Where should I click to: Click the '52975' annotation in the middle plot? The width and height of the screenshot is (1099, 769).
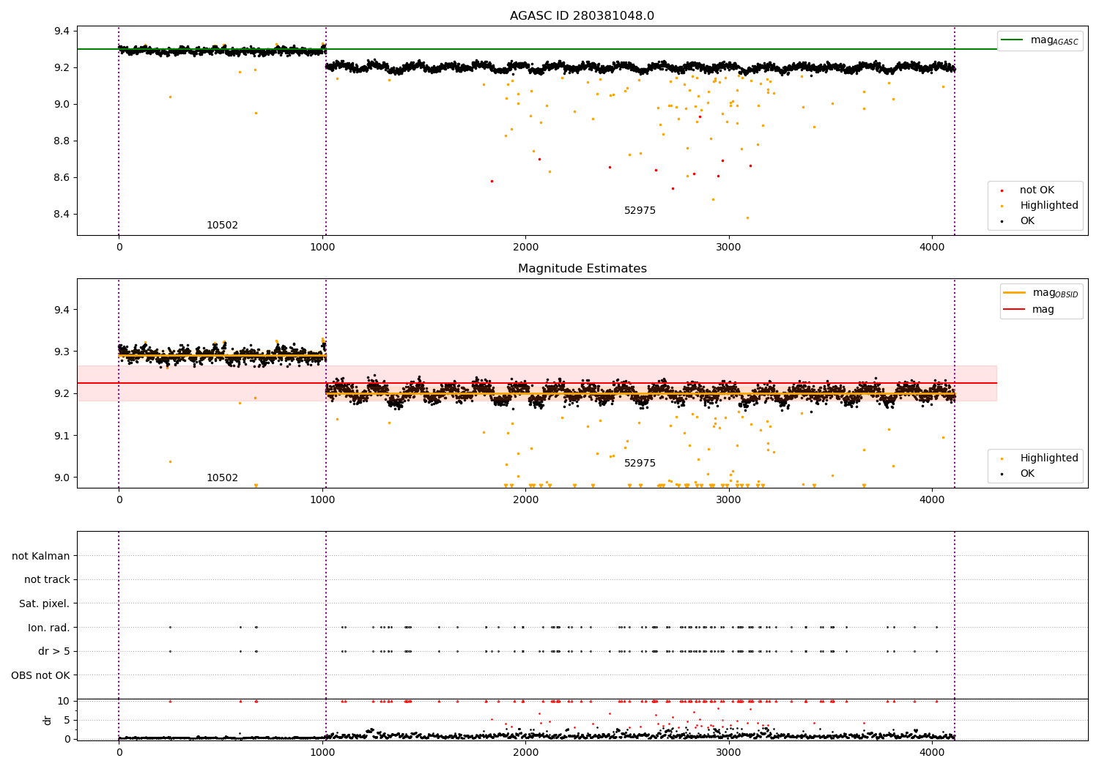tap(640, 464)
